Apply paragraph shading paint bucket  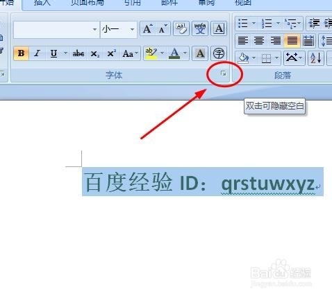[x=243, y=58]
